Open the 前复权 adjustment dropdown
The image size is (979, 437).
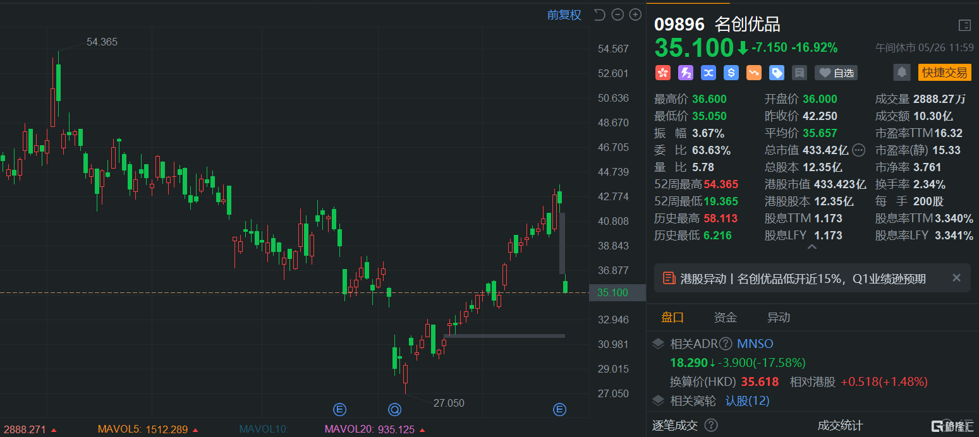point(564,15)
